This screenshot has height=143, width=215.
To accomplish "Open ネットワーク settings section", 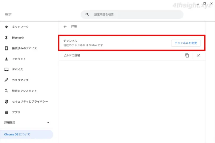I will point(20,27).
